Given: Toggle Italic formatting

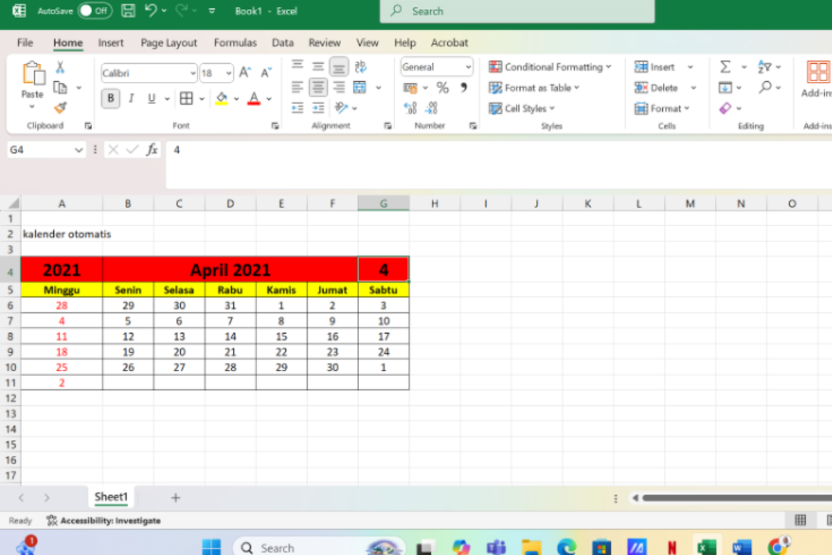Looking at the screenshot, I should 131,99.
